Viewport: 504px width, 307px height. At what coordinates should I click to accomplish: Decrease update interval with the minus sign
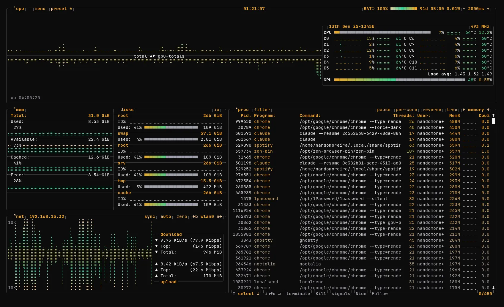(x=464, y=9)
